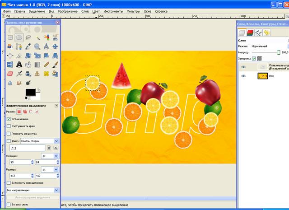The width and height of the screenshot is (289, 210).
Task: Switch to the Paths tab in dock
Action: (258, 33)
